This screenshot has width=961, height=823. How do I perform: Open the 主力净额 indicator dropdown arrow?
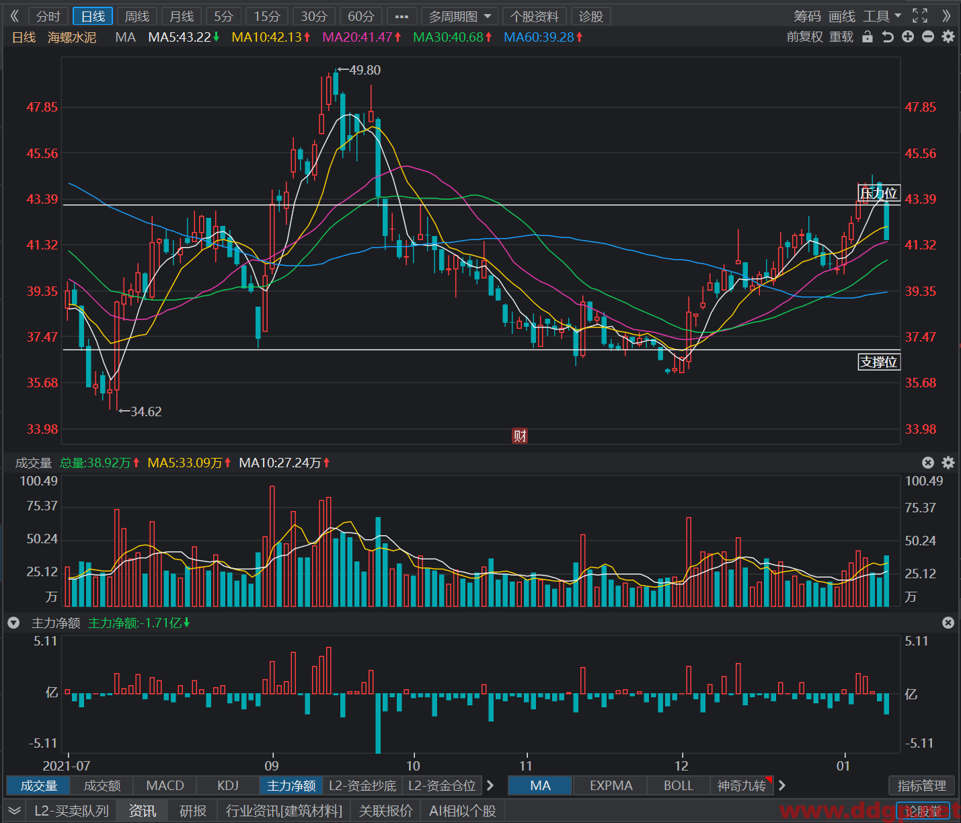tap(13, 623)
